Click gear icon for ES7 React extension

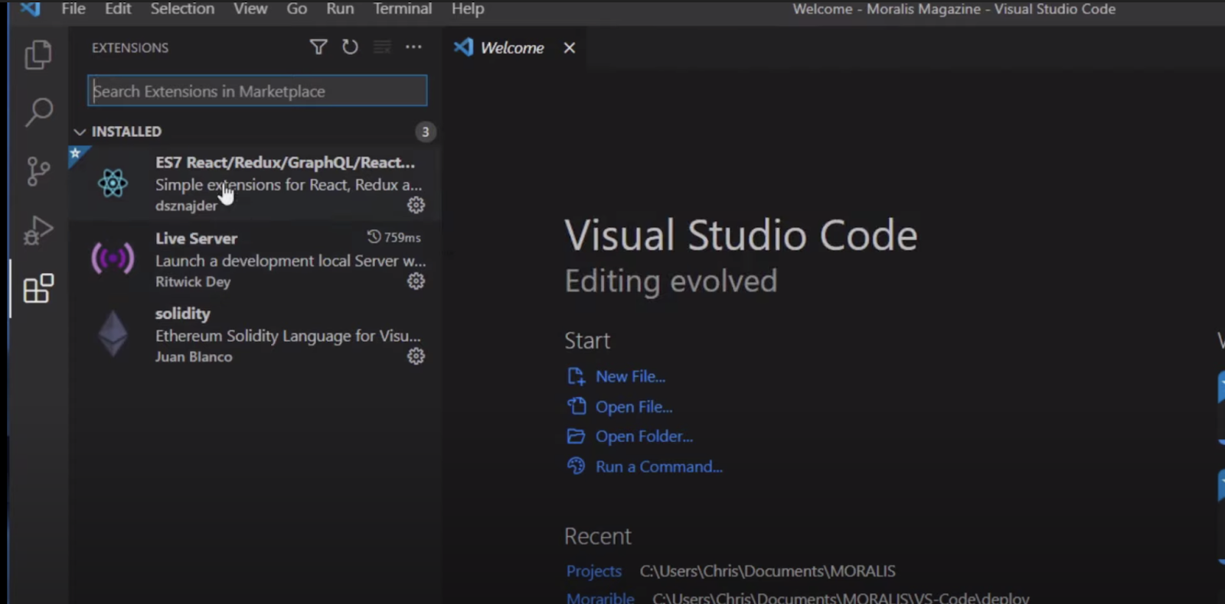click(x=416, y=205)
